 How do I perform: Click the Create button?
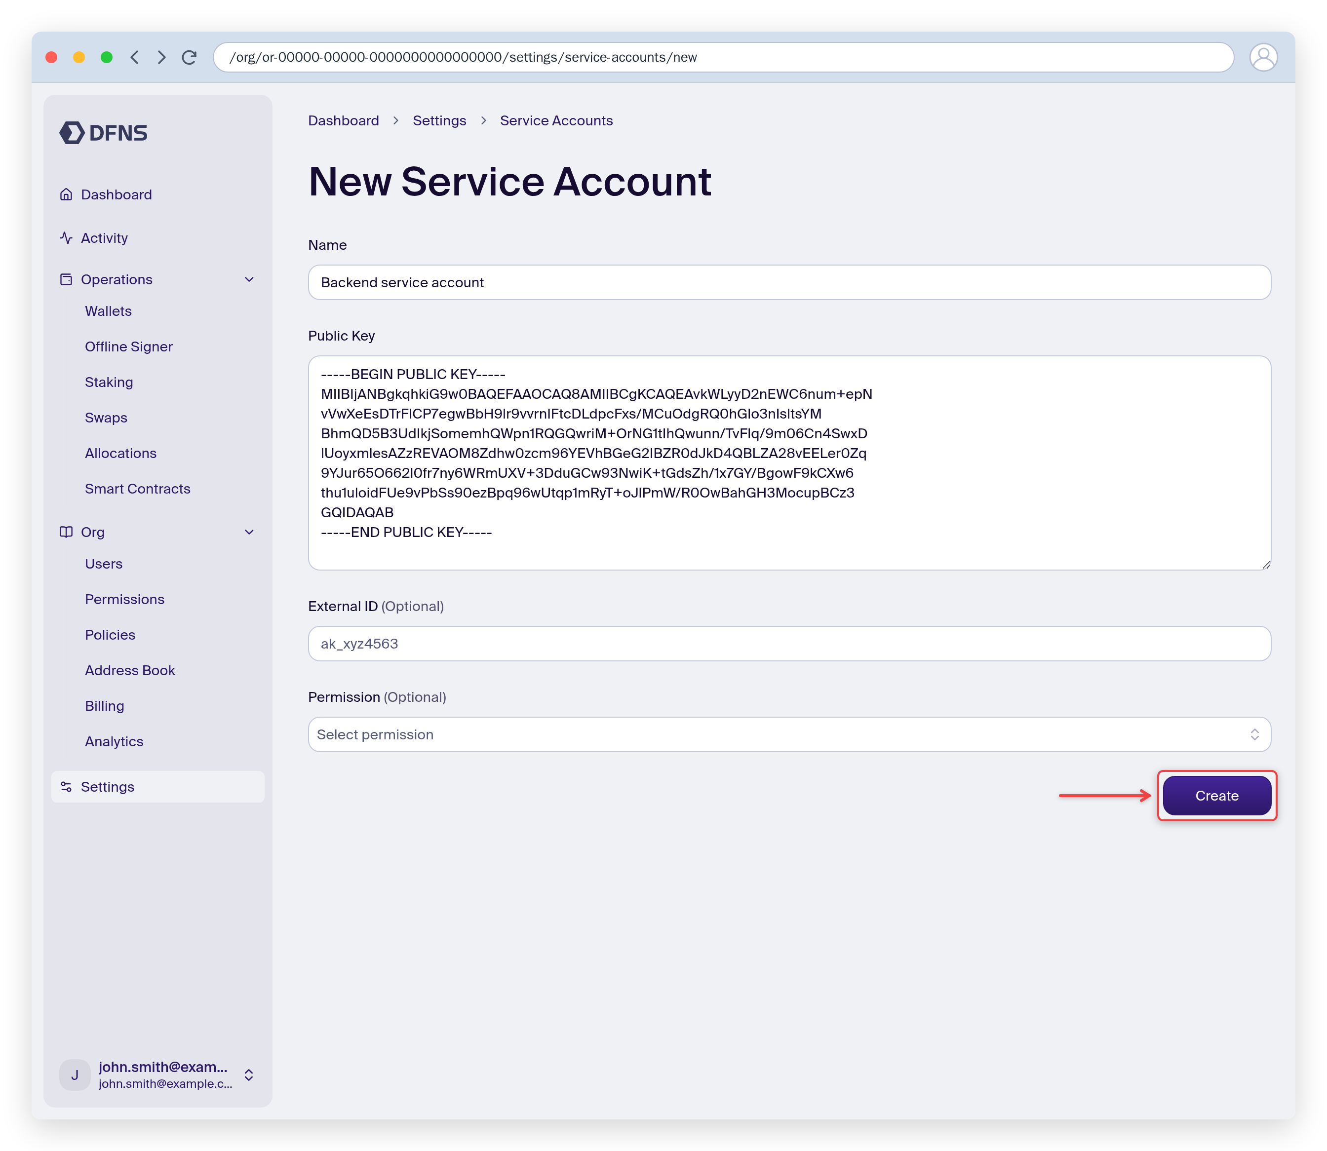coord(1216,795)
